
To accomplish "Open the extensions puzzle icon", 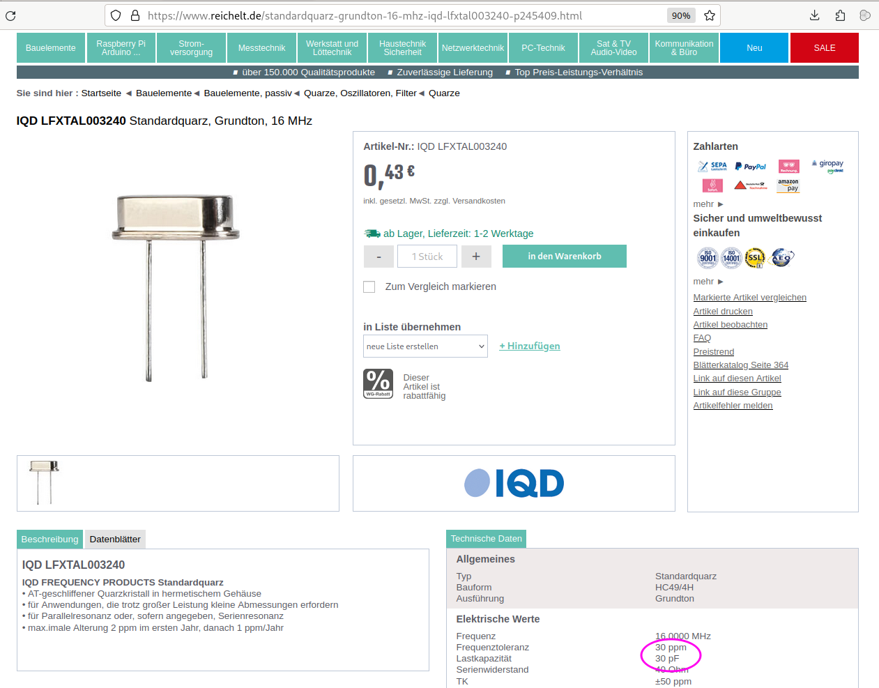I will 840,15.
